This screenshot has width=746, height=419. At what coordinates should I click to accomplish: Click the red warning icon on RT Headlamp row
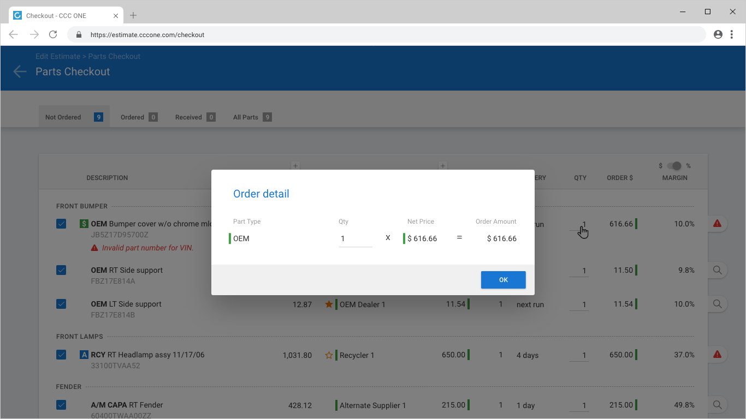pyautogui.click(x=717, y=355)
